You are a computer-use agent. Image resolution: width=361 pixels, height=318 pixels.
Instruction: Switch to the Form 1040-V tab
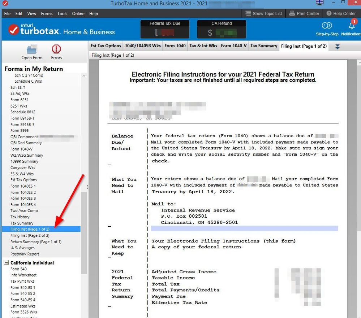(234, 46)
